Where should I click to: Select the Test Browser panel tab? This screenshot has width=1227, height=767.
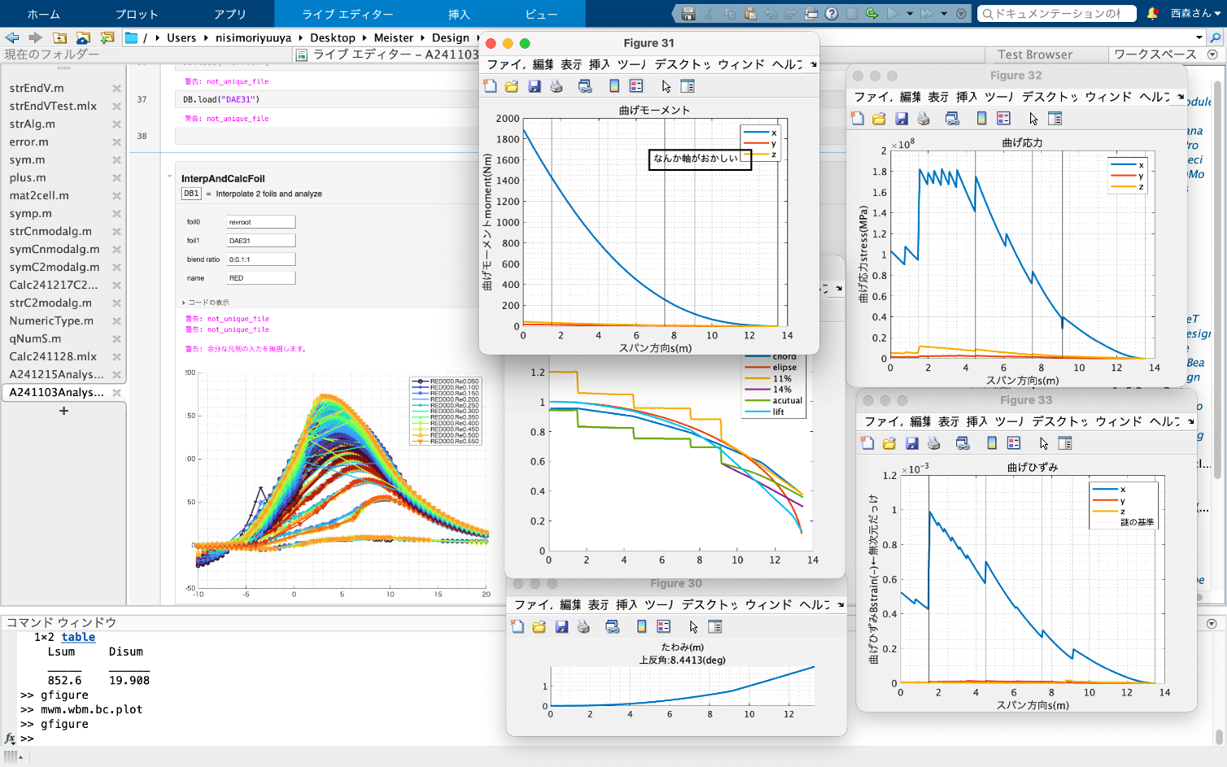[1035, 54]
